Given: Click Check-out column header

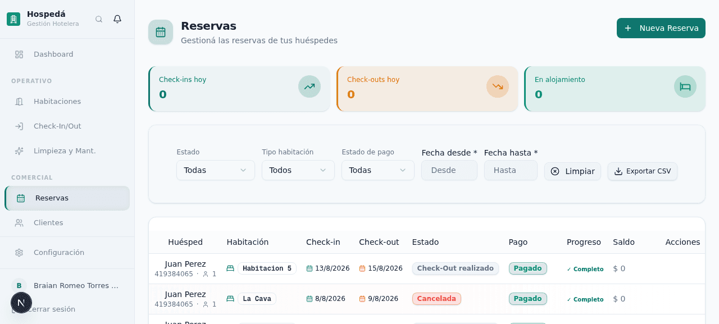Looking at the screenshot, I should tap(379, 242).
